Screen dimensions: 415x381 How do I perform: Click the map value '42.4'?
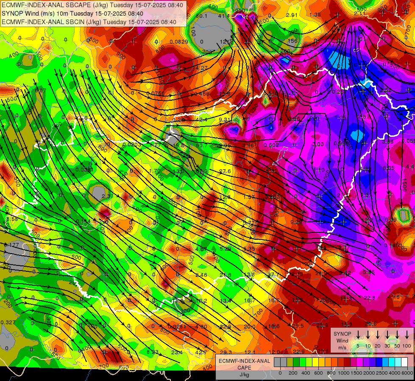click(202, 120)
